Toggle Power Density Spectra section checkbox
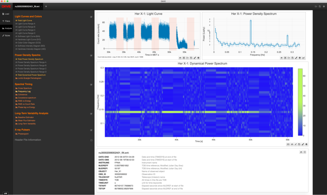 tap(91, 56)
